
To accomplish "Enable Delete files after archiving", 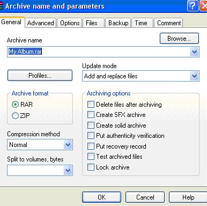I will (91, 105).
